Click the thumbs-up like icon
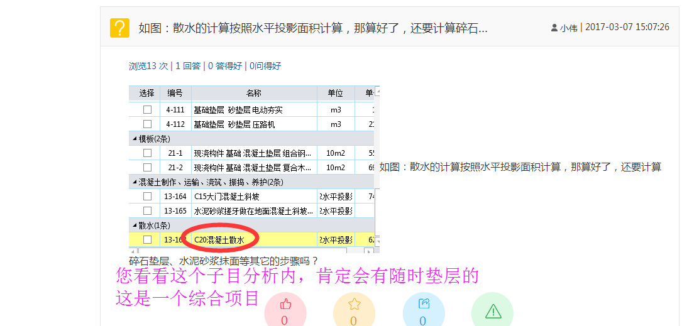The width and height of the screenshot is (682, 326). pos(286,304)
